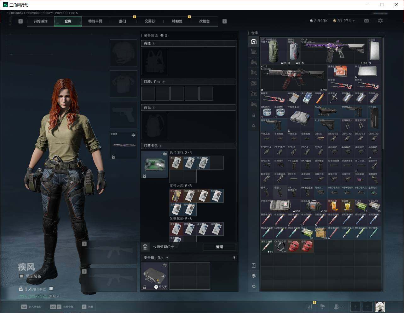Switch to the 开始游戏 tab
The height and width of the screenshot is (313, 404).
tap(41, 21)
